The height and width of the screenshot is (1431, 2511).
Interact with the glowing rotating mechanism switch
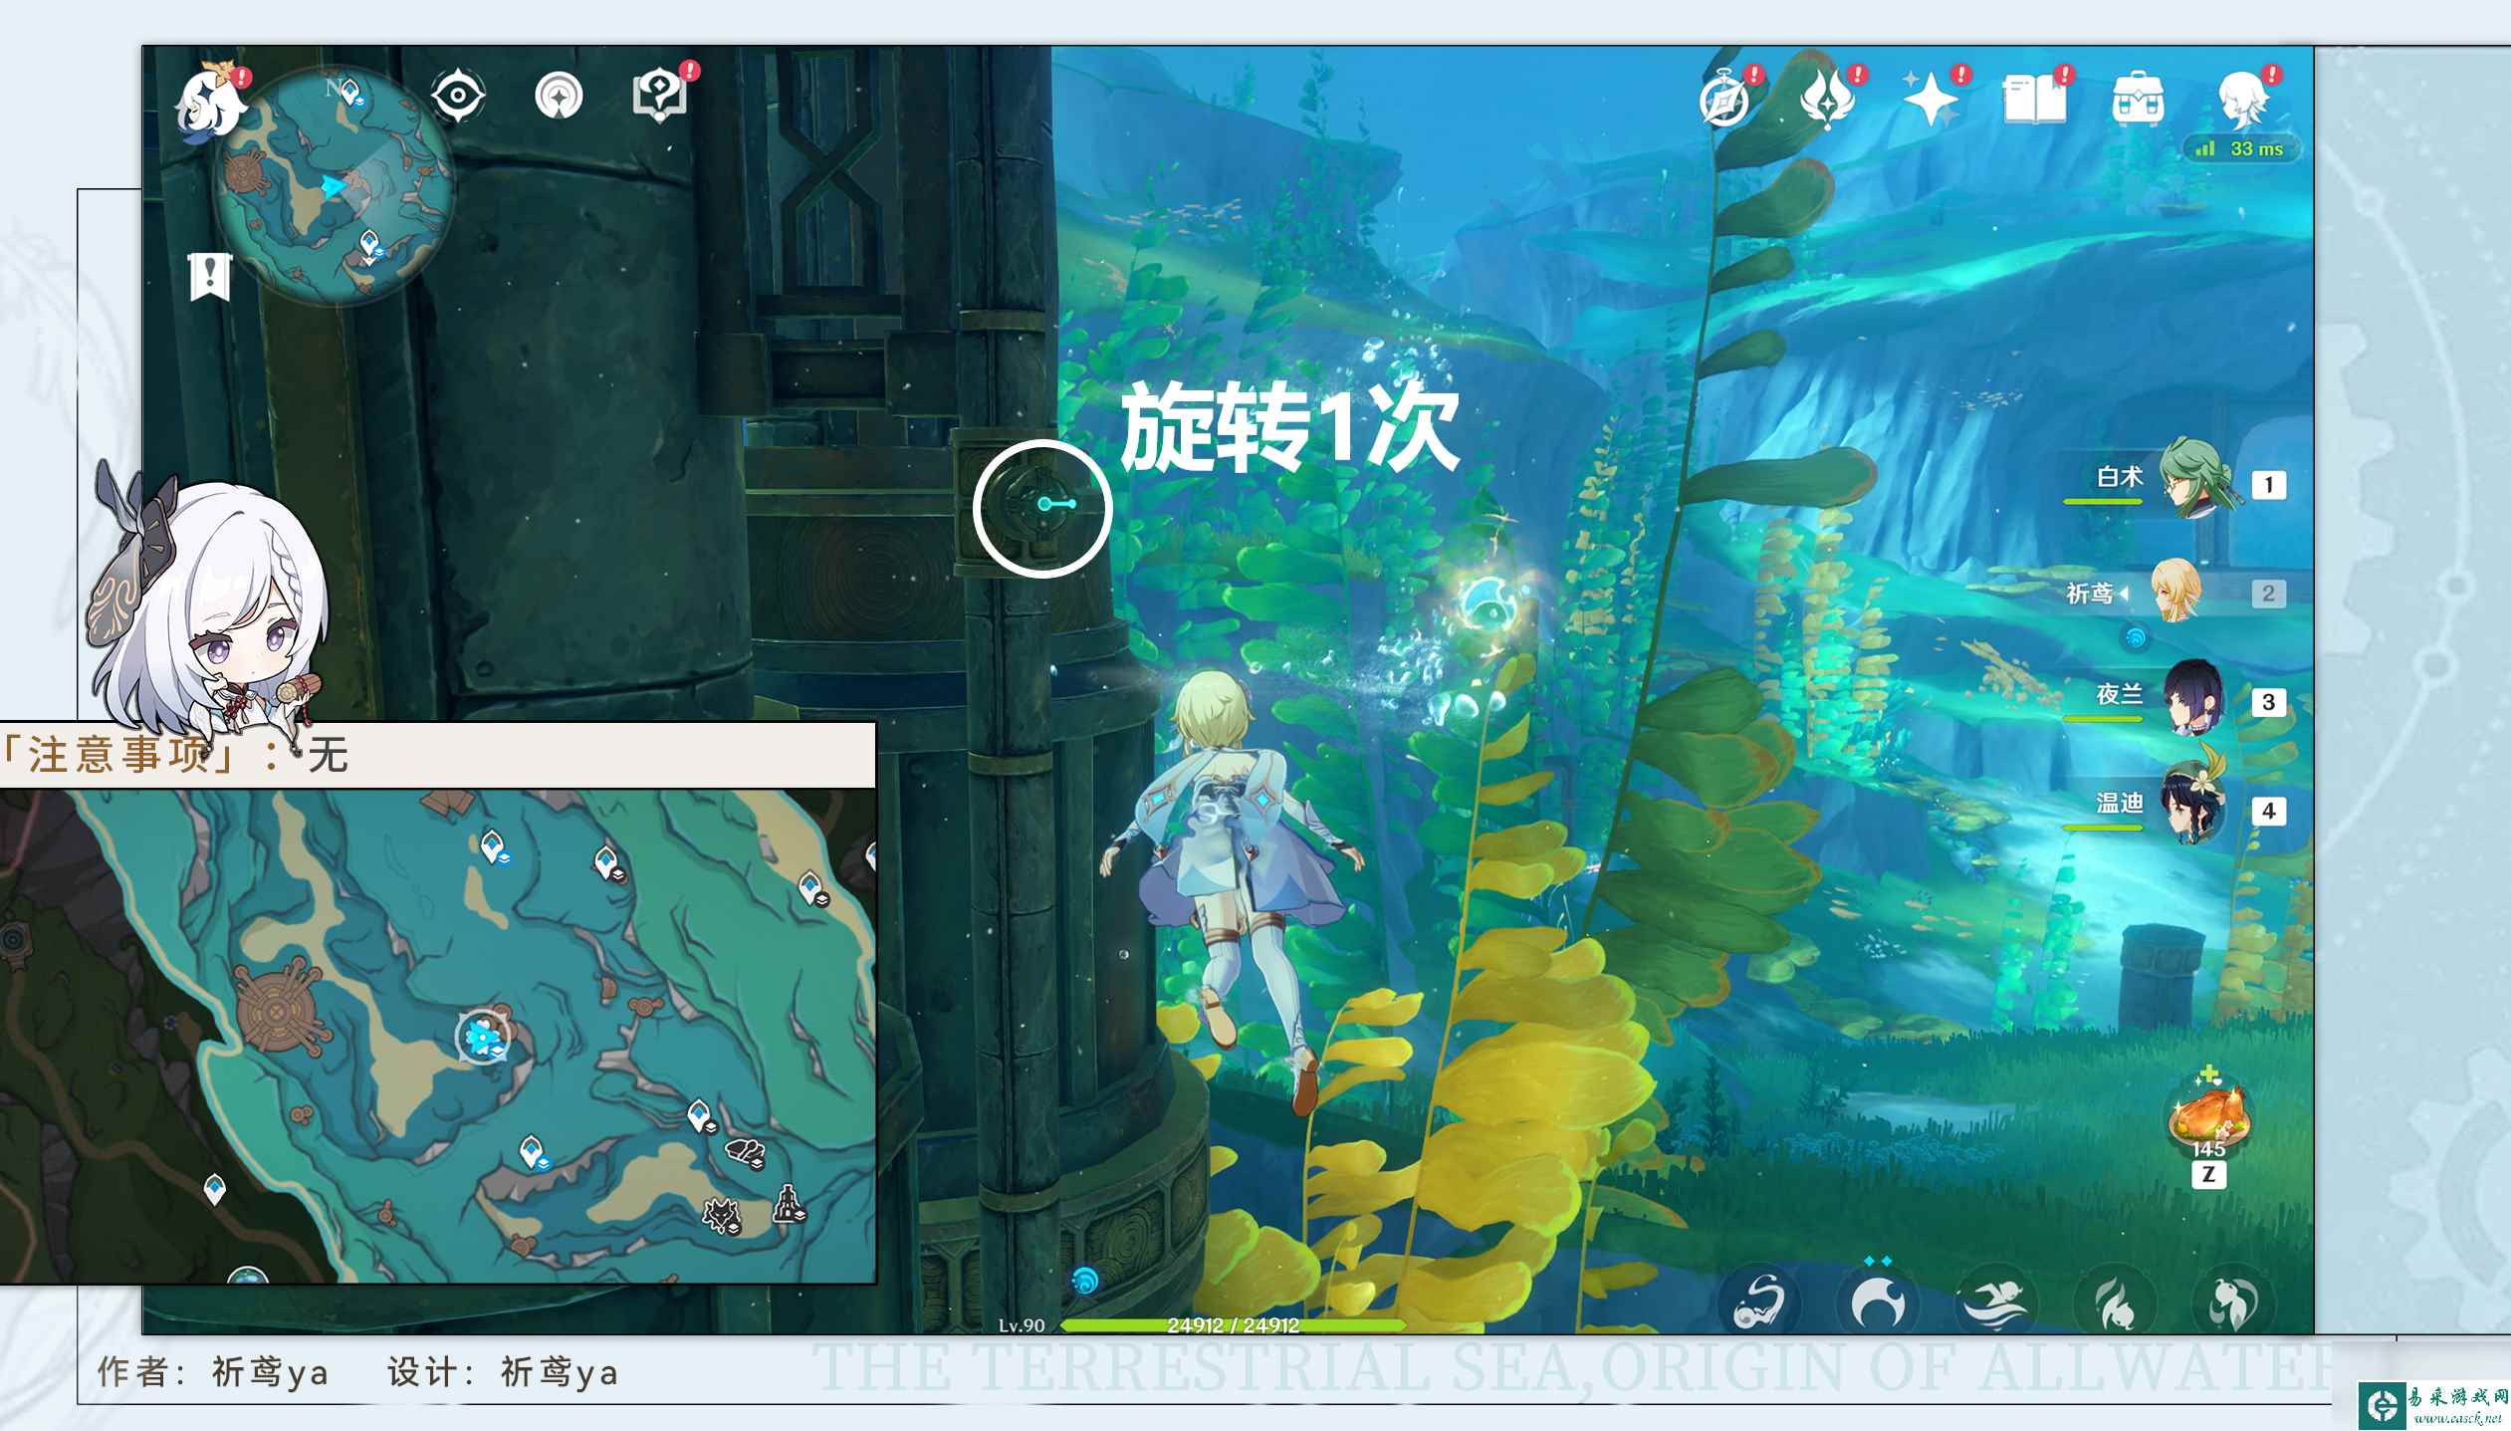[x=1041, y=507]
